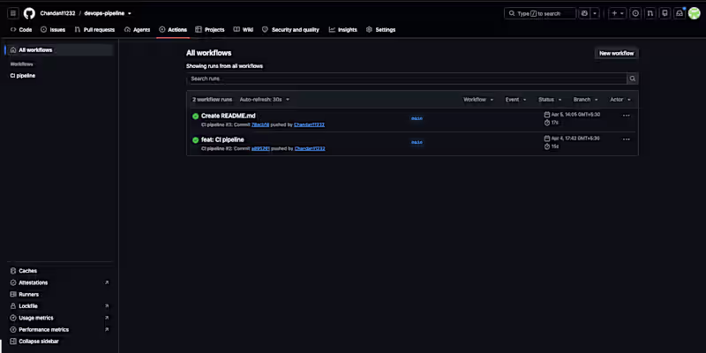
Task: Click the magnifier search button for runs
Action: tap(633, 79)
